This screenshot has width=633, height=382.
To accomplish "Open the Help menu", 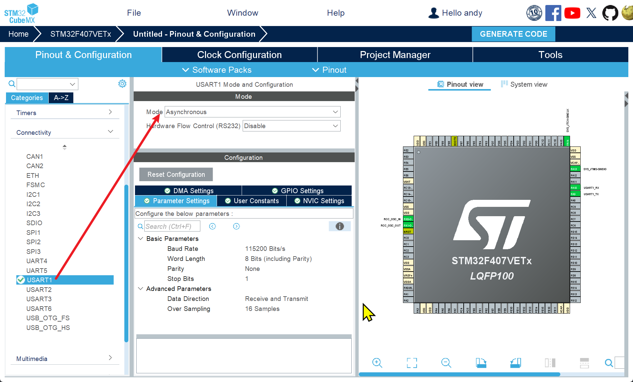I will pyautogui.click(x=336, y=13).
